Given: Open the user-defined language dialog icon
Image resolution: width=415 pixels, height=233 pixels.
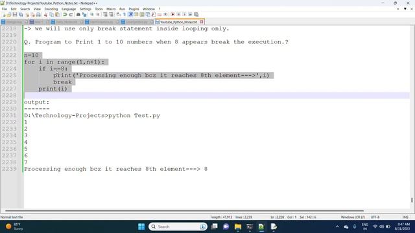Looking at the screenshot, I should [136, 14].
